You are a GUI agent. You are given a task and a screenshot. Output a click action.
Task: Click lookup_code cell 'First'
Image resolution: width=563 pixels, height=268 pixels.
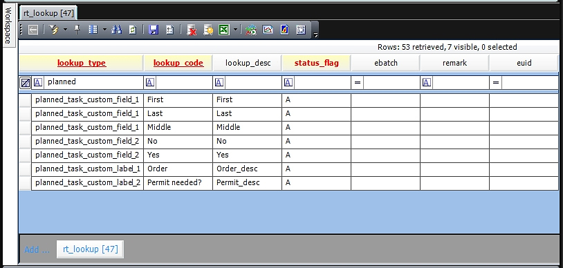(x=178, y=100)
